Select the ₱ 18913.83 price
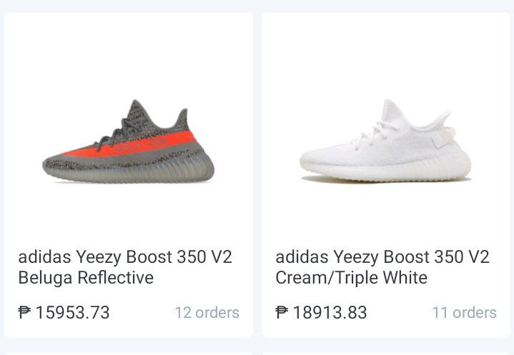The width and height of the screenshot is (514, 355). [x=321, y=312]
